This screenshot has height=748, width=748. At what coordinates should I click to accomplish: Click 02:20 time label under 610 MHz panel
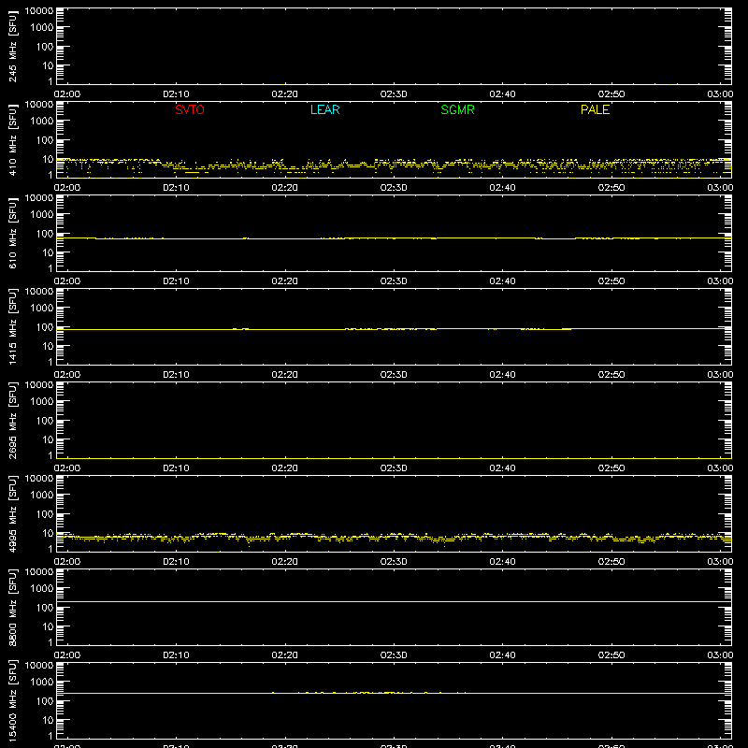tap(285, 281)
